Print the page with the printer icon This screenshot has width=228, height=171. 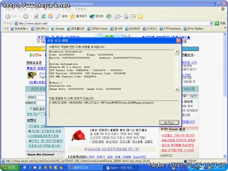tap(126, 16)
